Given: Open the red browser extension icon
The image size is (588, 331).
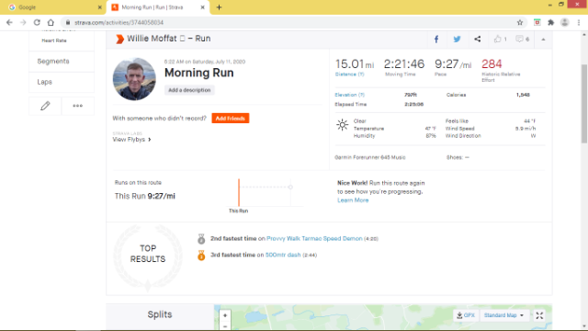Looking at the screenshot, I should tap(537, 22).
